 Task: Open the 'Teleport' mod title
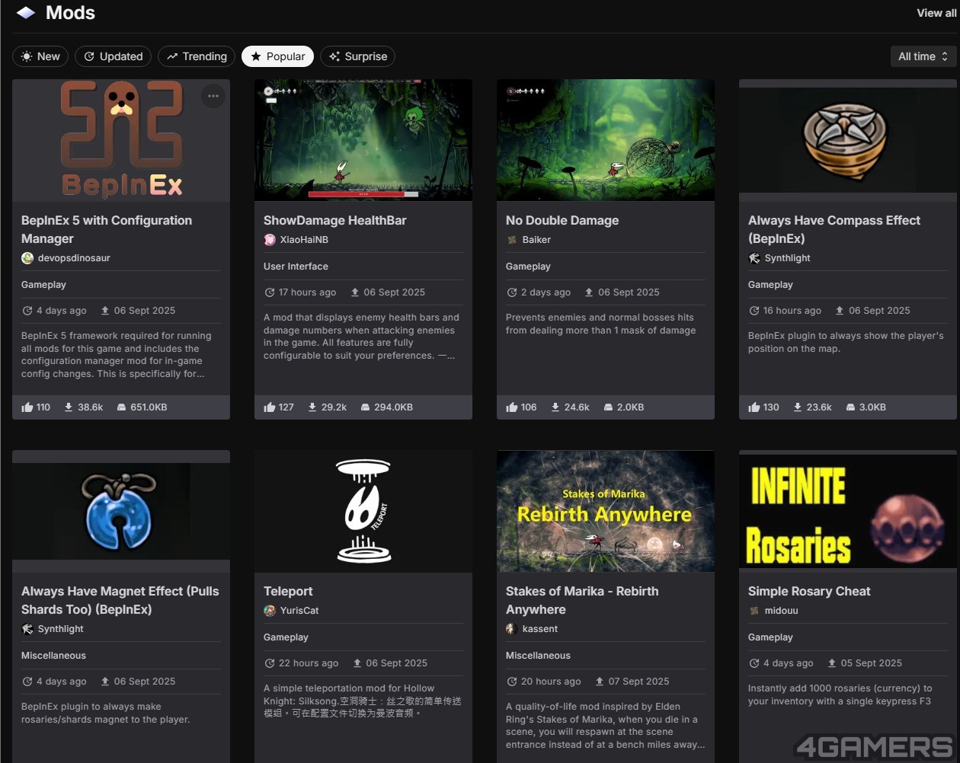coord(288,591)
